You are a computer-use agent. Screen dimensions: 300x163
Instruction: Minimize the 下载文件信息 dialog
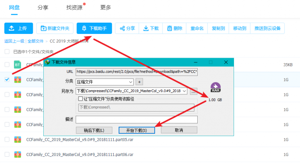tap(196, 62)
